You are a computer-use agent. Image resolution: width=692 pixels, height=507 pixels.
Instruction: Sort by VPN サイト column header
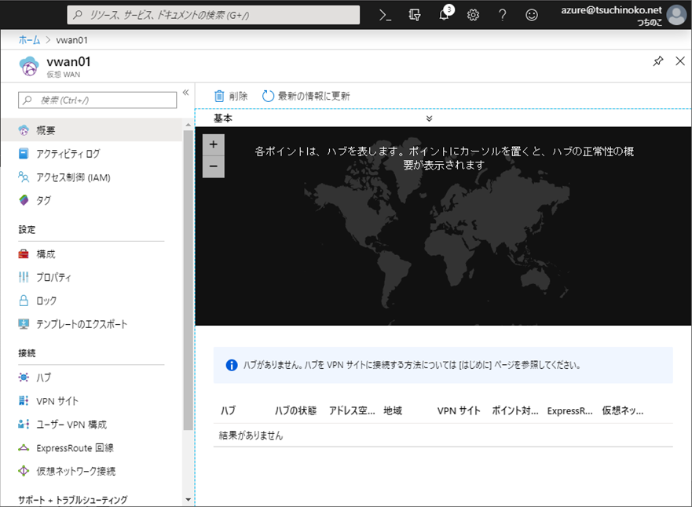(459, 410)
